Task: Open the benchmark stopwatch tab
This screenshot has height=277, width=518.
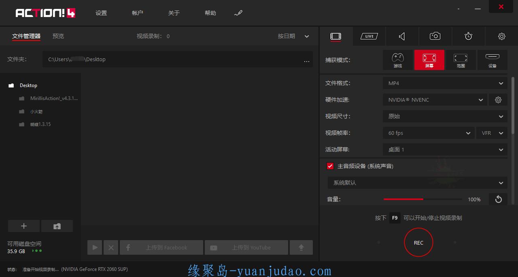Action: pos(468,36)
